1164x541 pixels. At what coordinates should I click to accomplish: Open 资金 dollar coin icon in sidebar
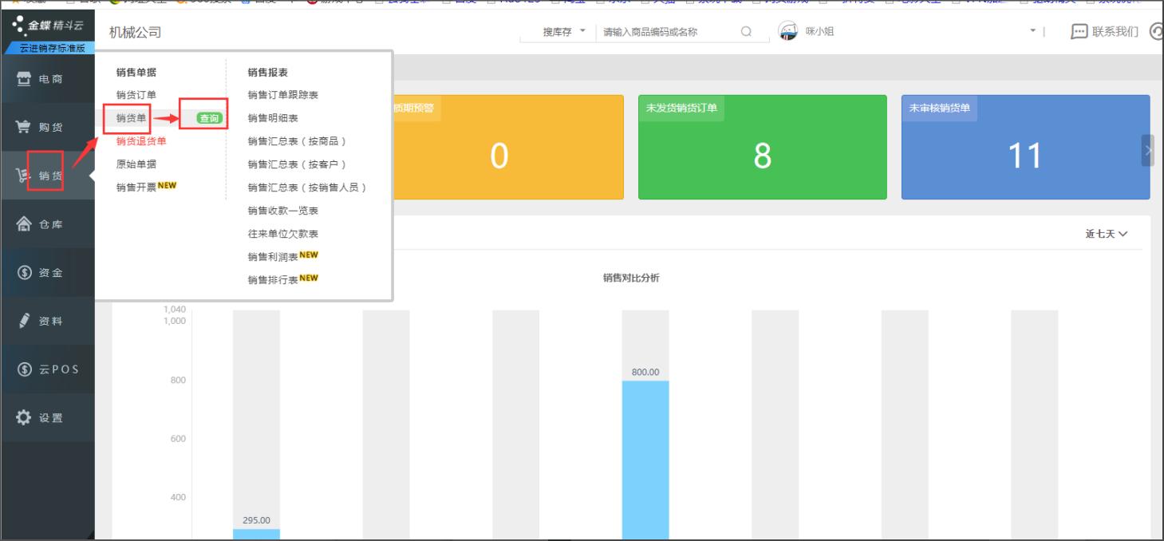[x=24, y=273]
